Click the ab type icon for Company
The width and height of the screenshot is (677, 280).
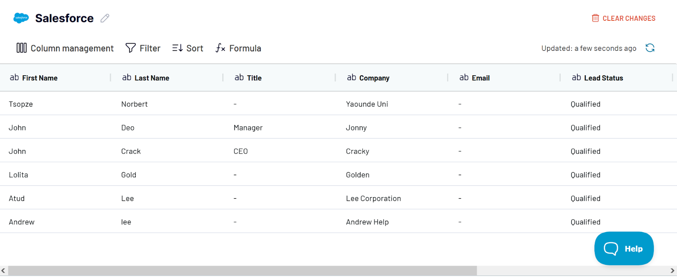pyautogui.click(x=352, y=77)
